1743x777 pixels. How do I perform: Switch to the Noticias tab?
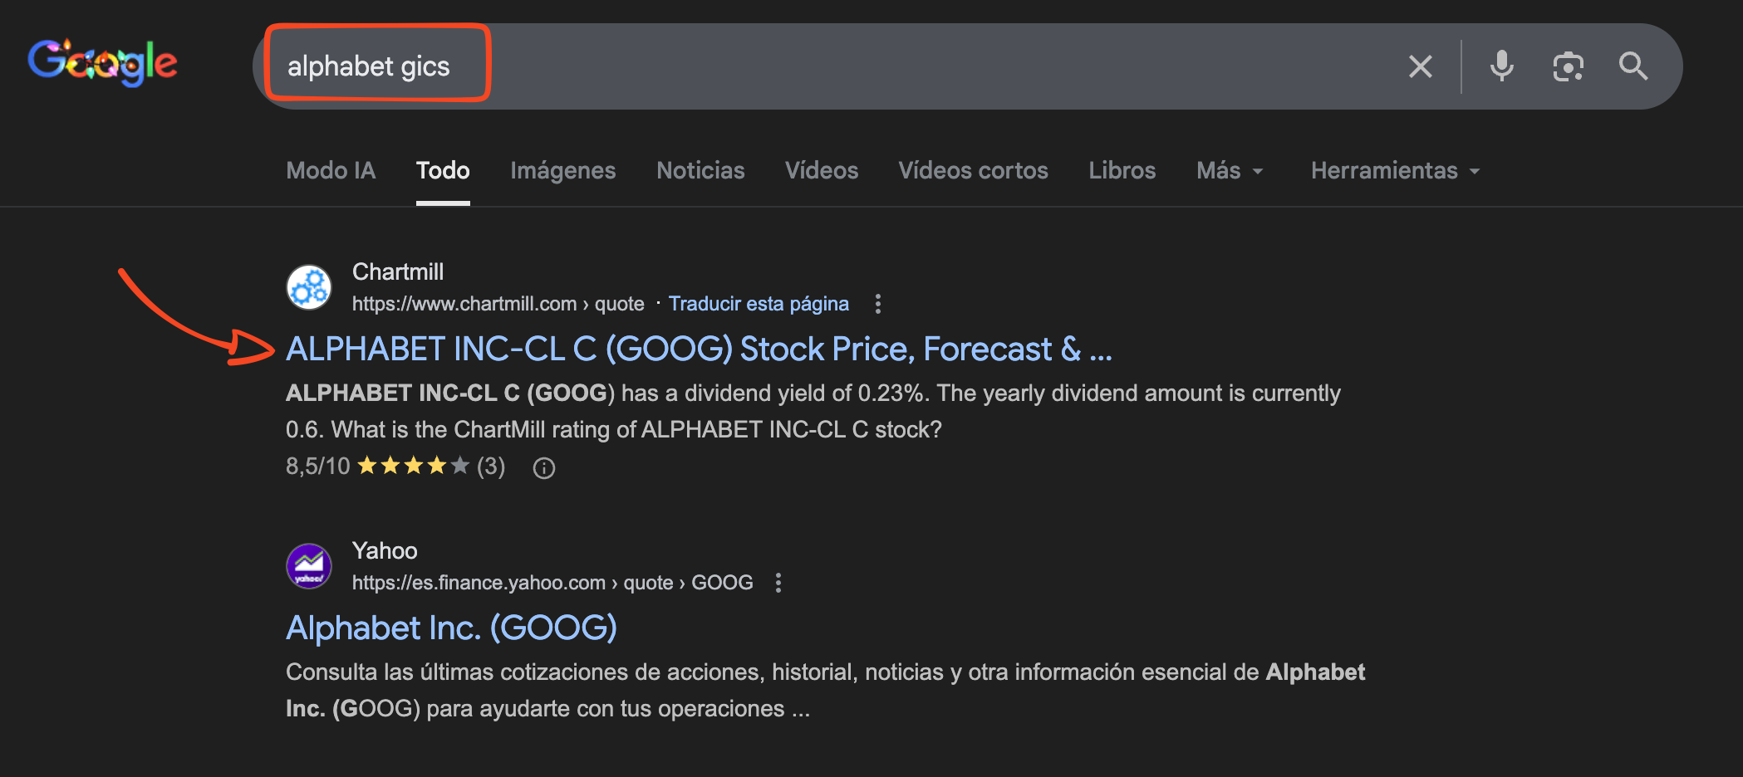pyautogui.click(x=700, y=171)
